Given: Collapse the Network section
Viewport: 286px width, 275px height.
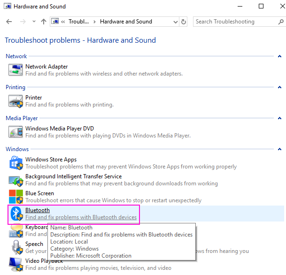Looking at the screenshot, I should pos(279,56).
